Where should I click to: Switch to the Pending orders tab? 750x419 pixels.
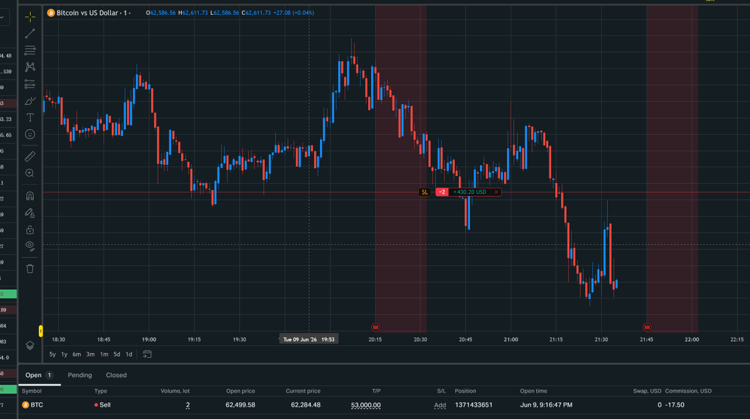click(80, 375)
